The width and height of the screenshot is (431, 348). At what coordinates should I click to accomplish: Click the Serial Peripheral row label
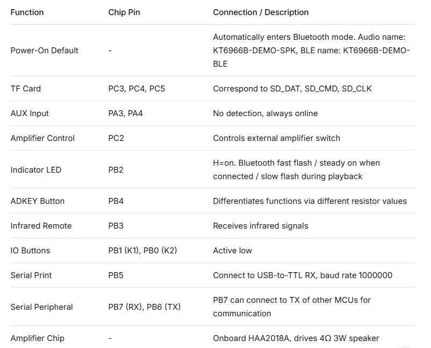tap(41, 307)
